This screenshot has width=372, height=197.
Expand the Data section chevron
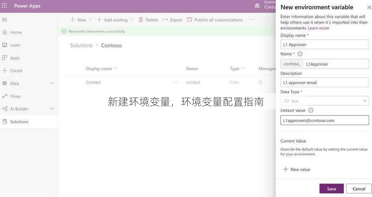click(52, 83)
